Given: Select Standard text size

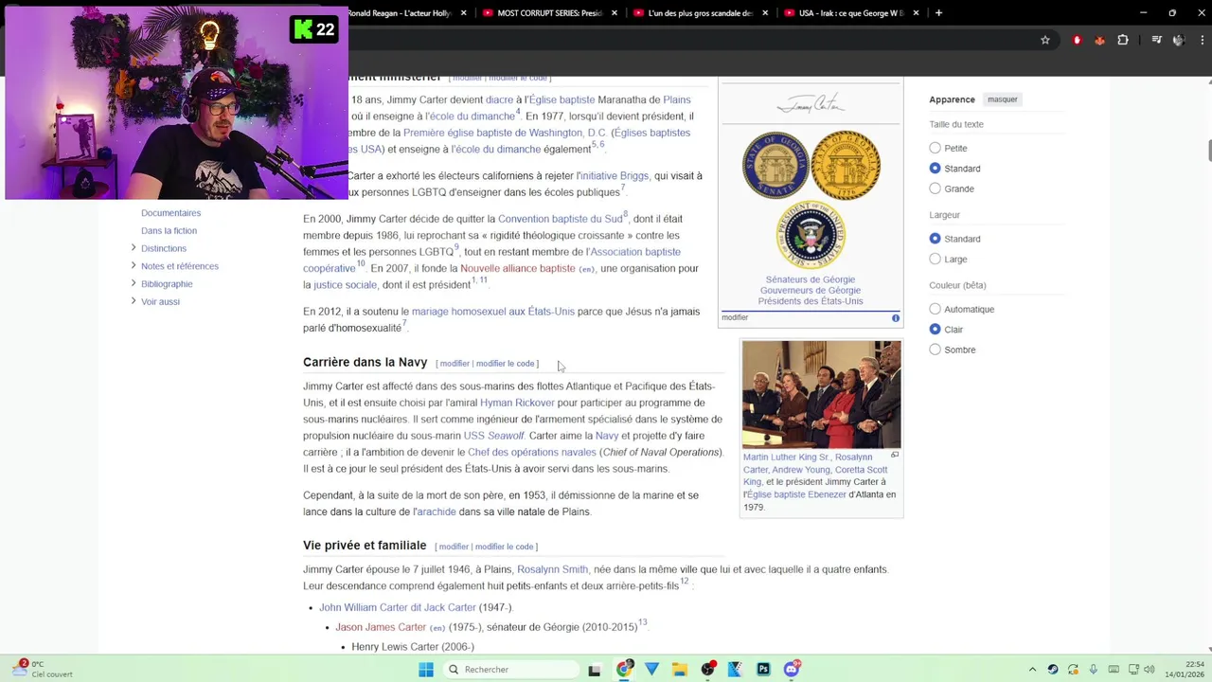Looking at the screenshot, I should click(936, 169).
